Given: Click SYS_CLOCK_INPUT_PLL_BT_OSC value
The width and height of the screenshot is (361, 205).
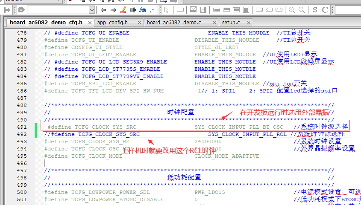Looking at the screenshot, I should point(239,127).
